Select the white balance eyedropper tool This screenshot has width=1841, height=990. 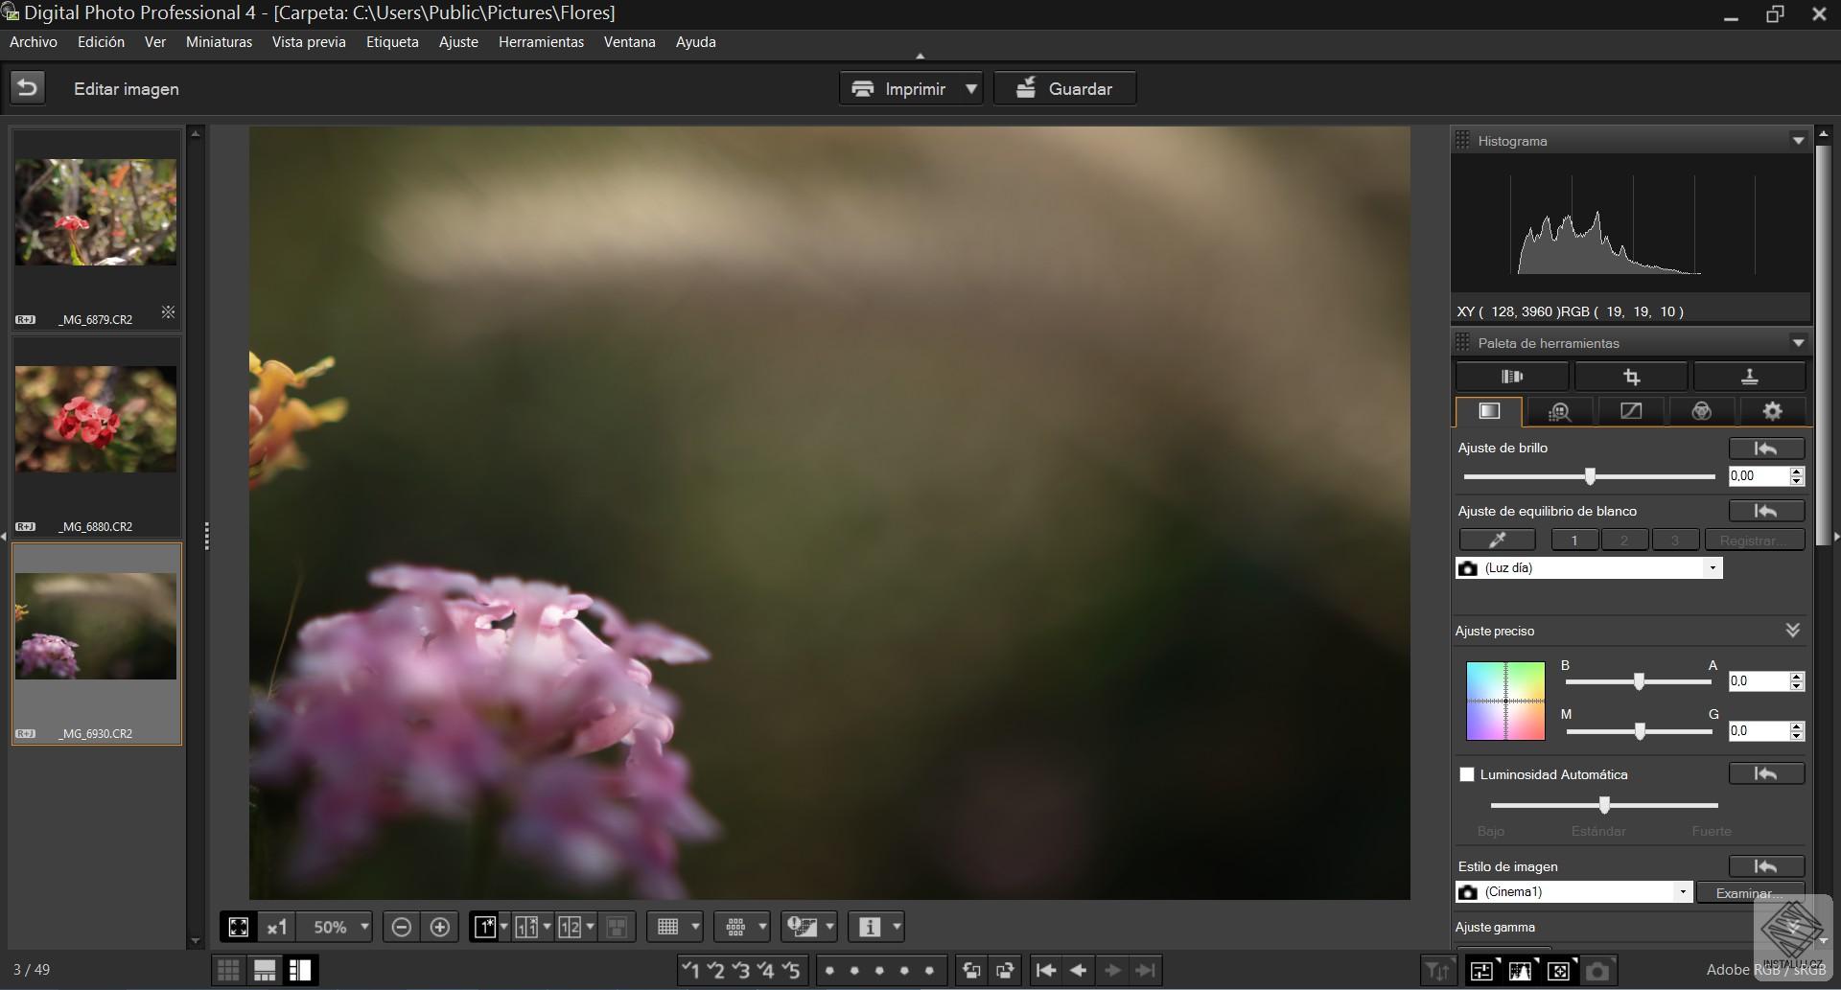pos(1498,540)
